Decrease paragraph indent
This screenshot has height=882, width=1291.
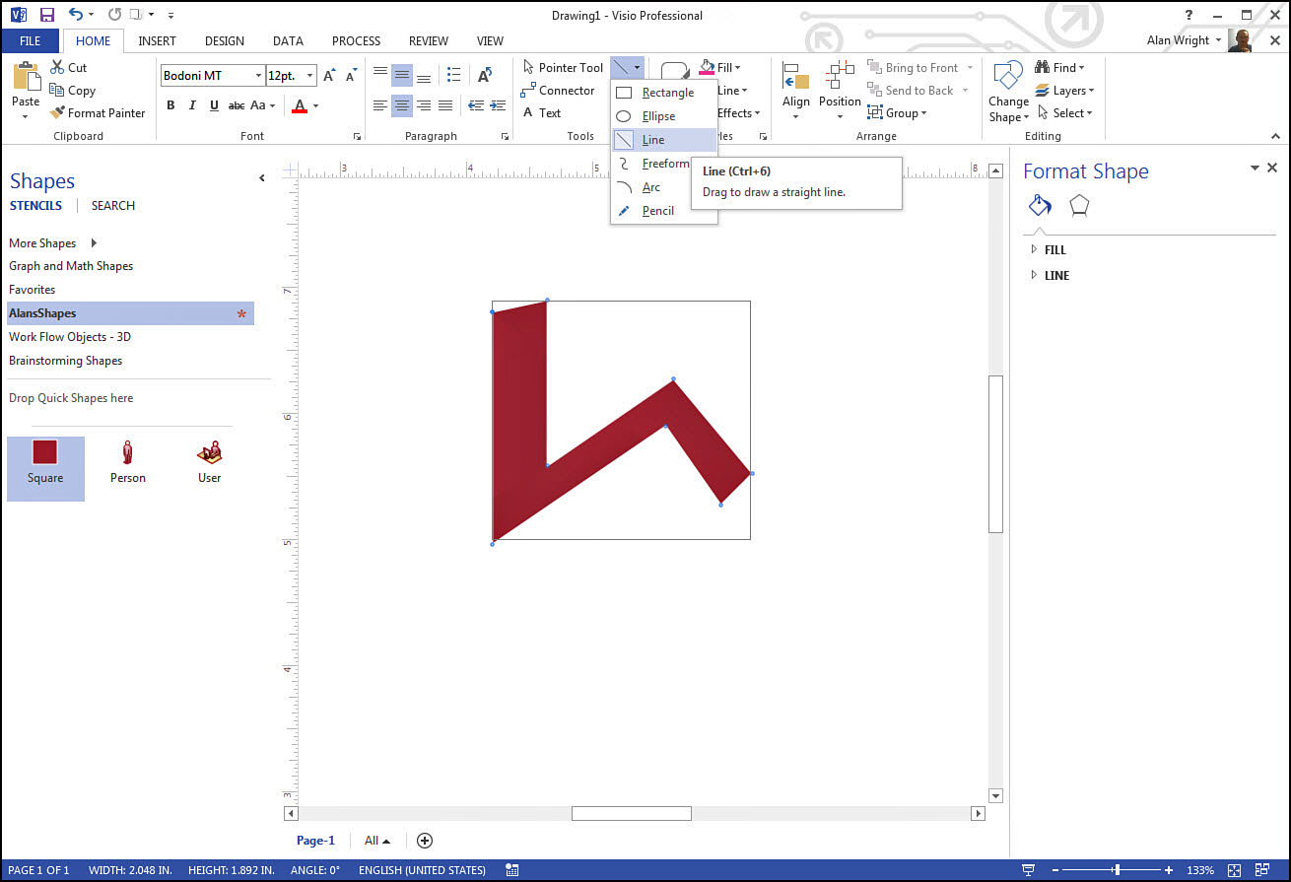[477, 105]
